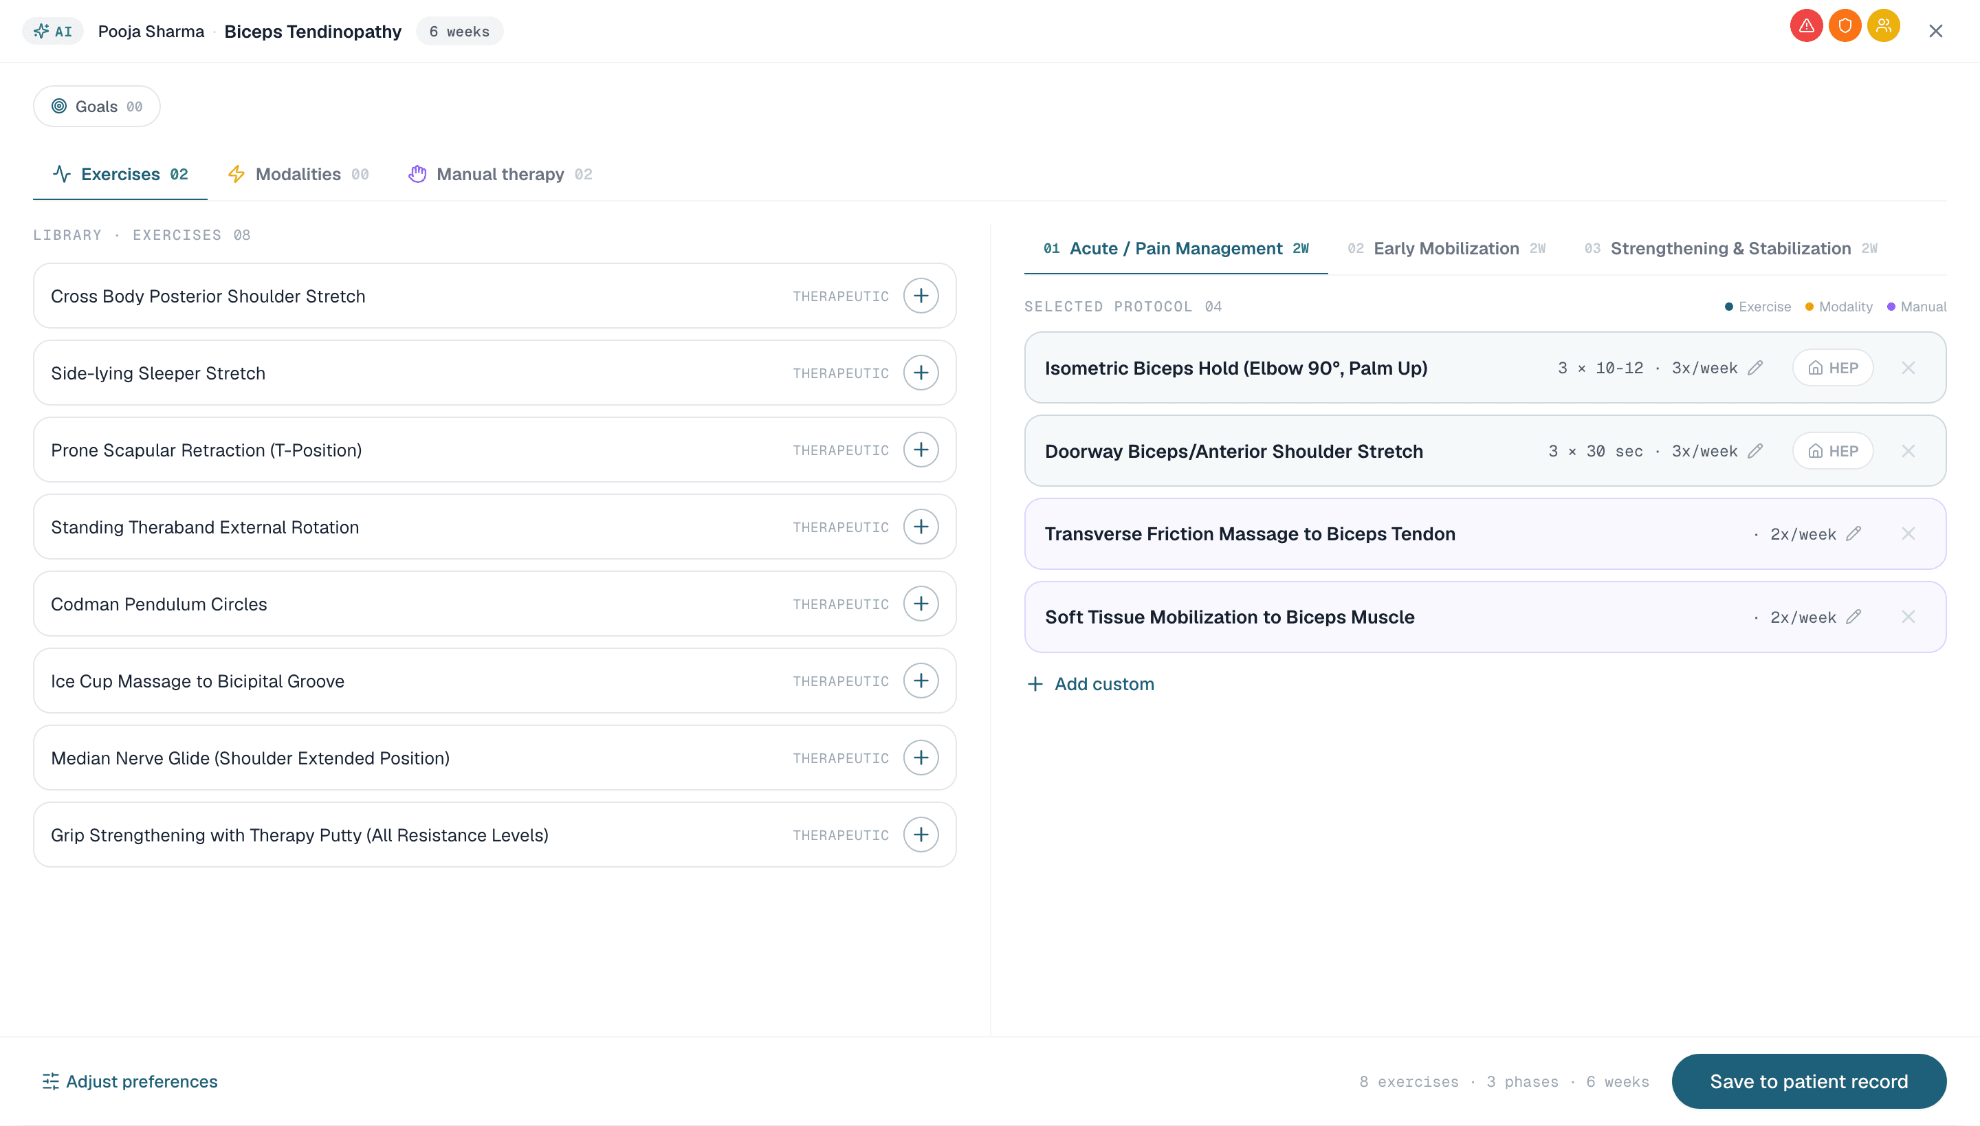Open the yellow people icon
The image size is (1980, 1126).
pos(1883,26)
